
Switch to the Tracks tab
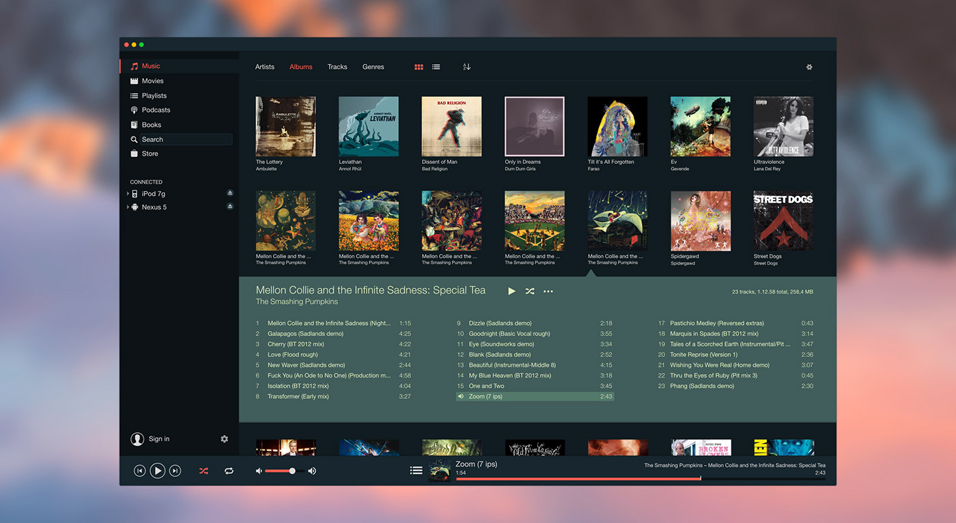[x=337, y=67]
